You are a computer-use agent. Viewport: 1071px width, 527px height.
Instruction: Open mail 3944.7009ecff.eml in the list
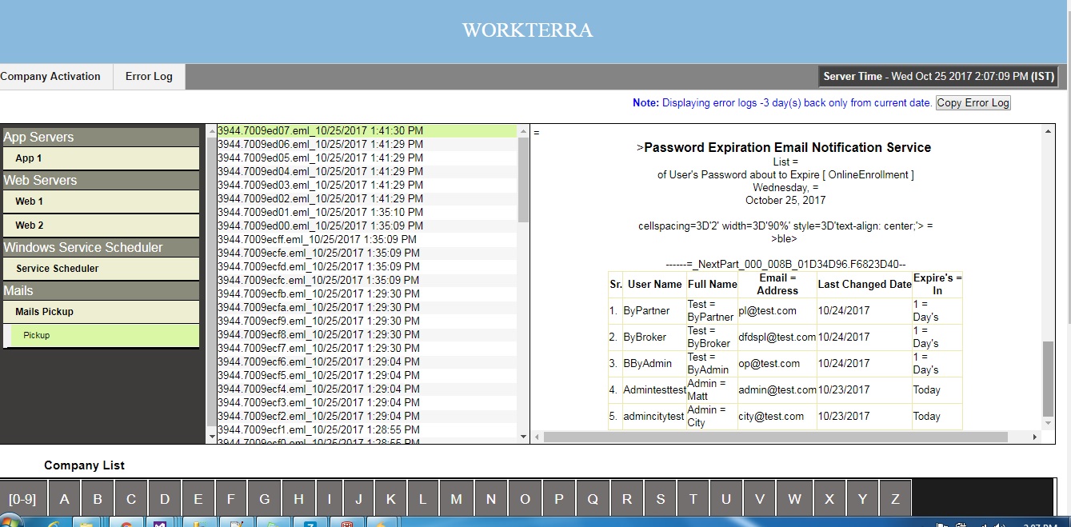(x=367, y=239)
